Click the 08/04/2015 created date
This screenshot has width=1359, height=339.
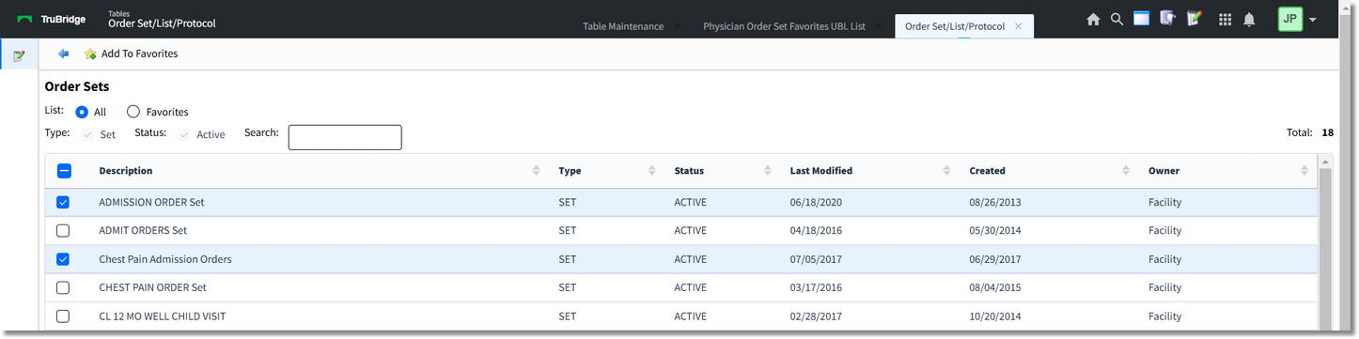click(996, 287)
